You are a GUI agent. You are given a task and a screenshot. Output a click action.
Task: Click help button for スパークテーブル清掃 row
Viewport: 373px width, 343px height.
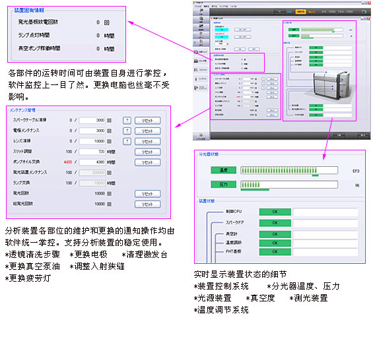tap(127, 120)
